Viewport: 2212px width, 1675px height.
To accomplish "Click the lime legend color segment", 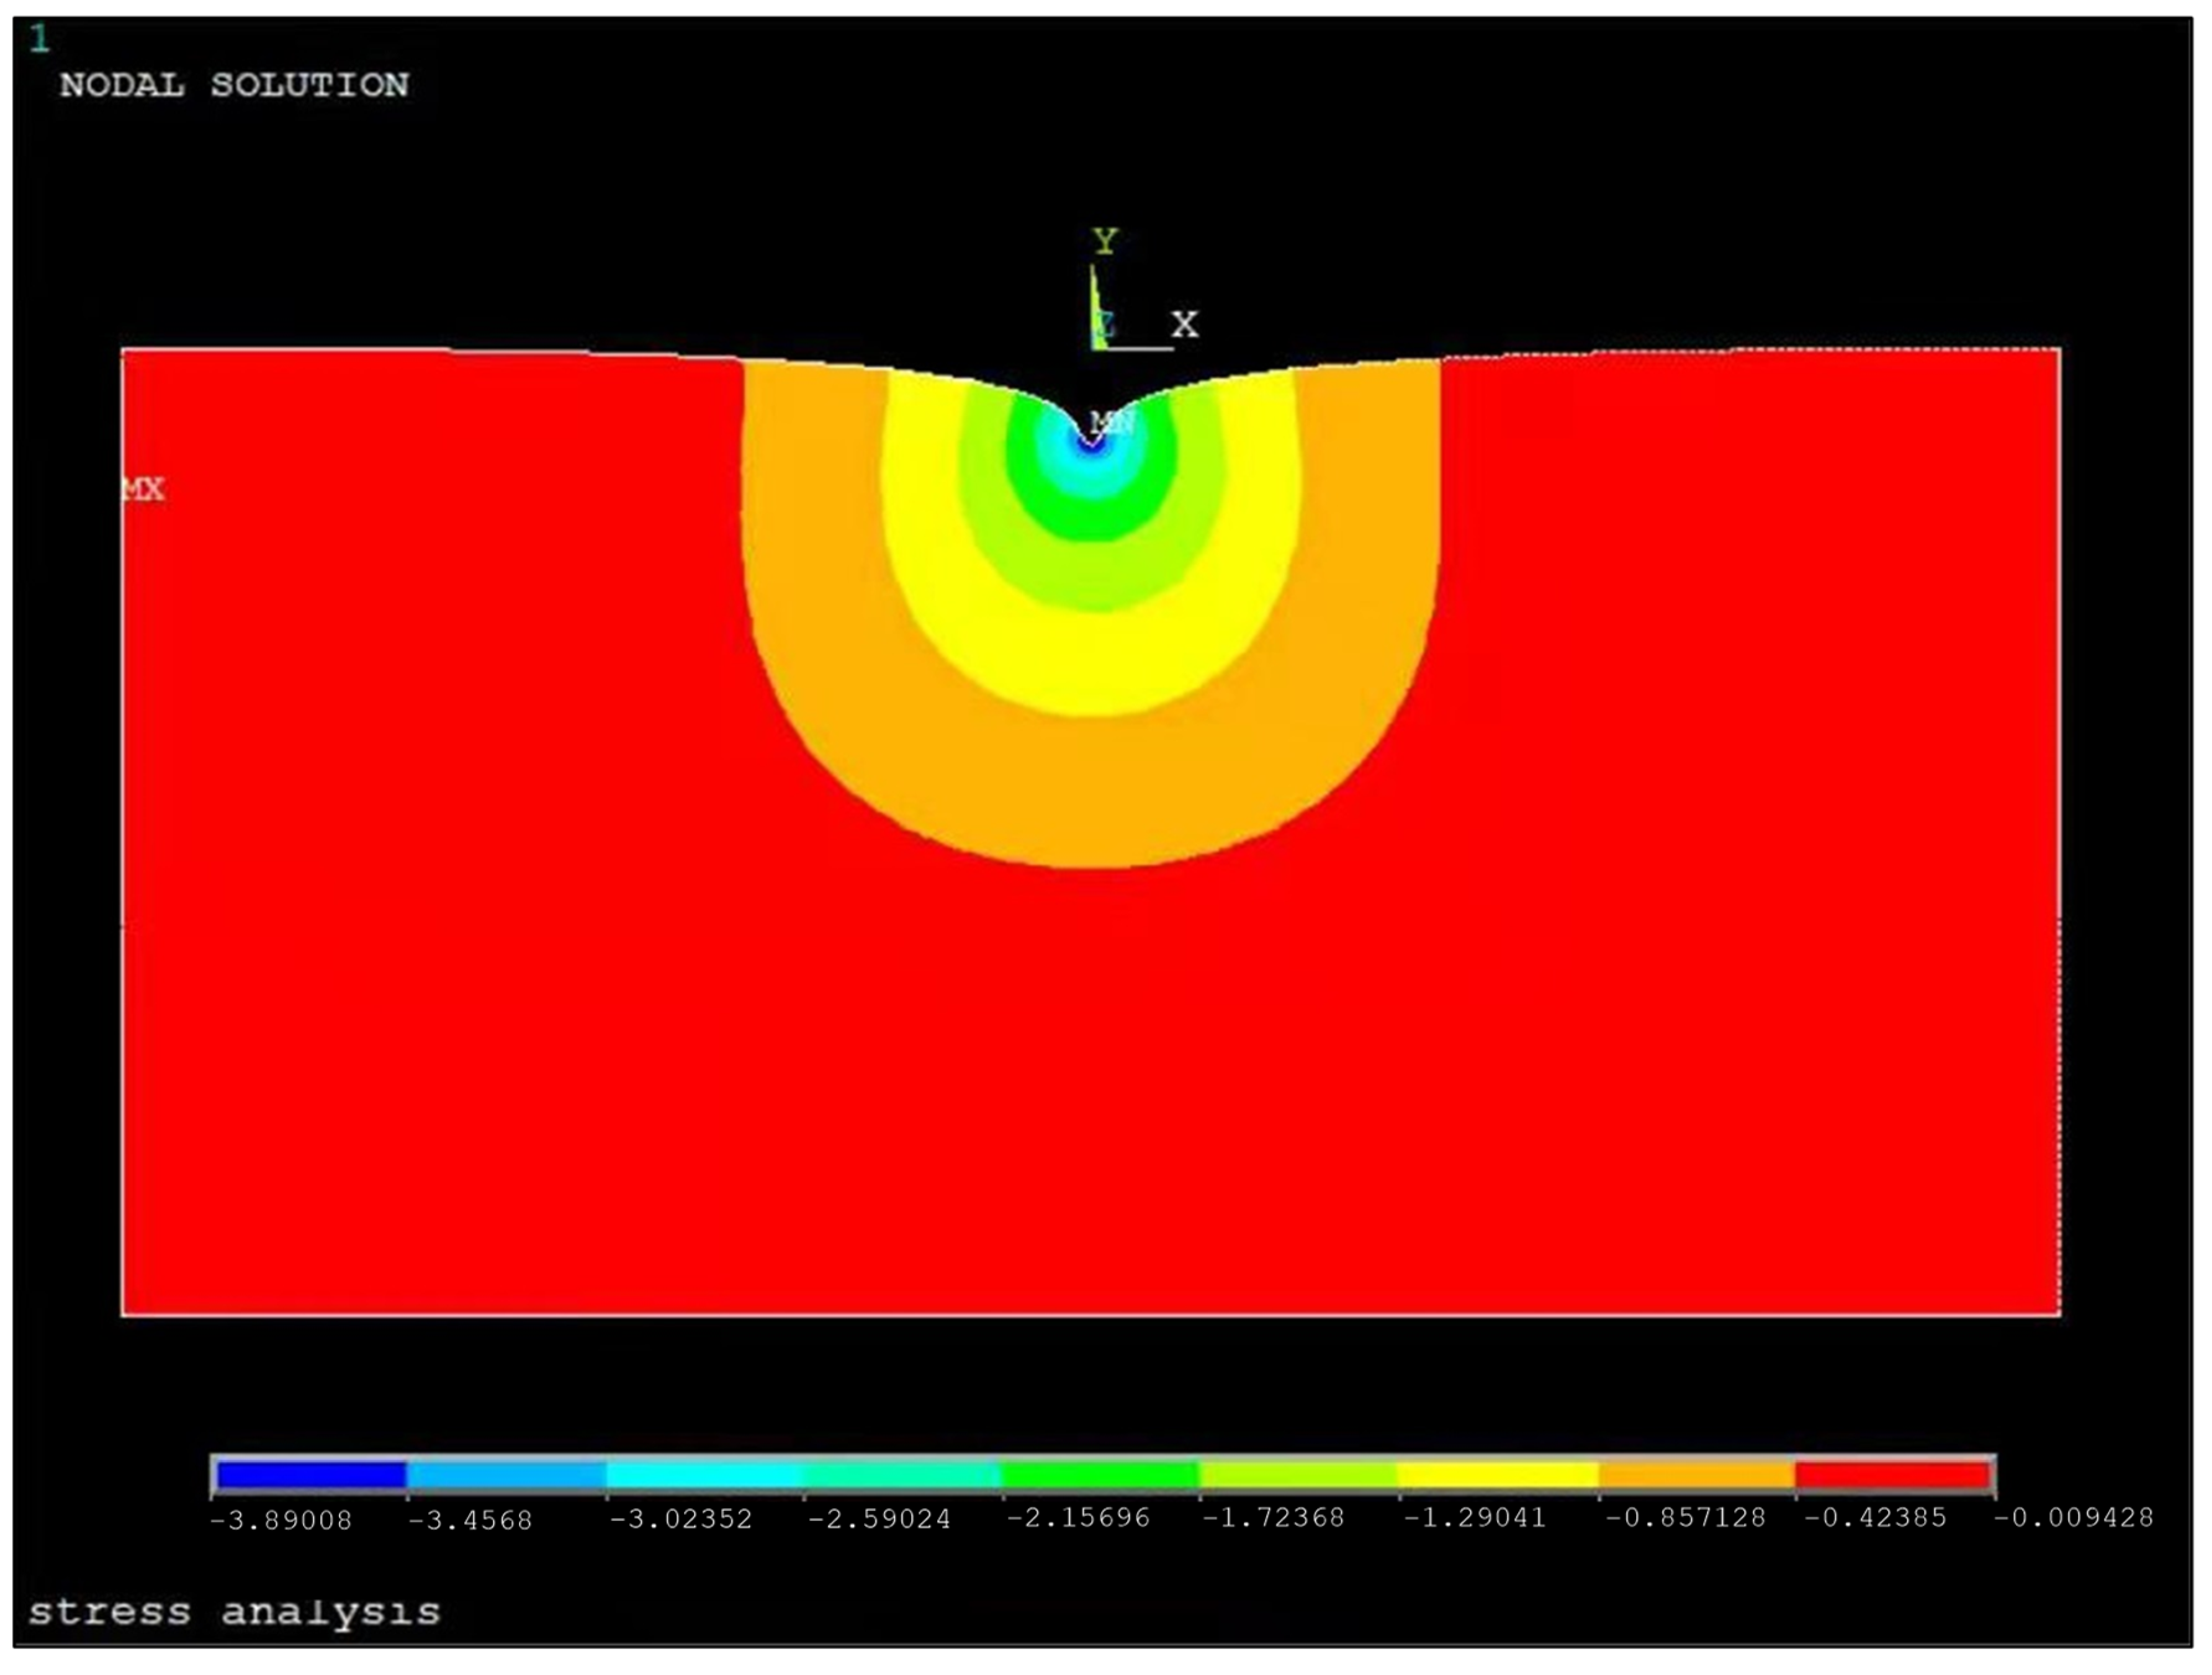I will tap(1298, 1475).
